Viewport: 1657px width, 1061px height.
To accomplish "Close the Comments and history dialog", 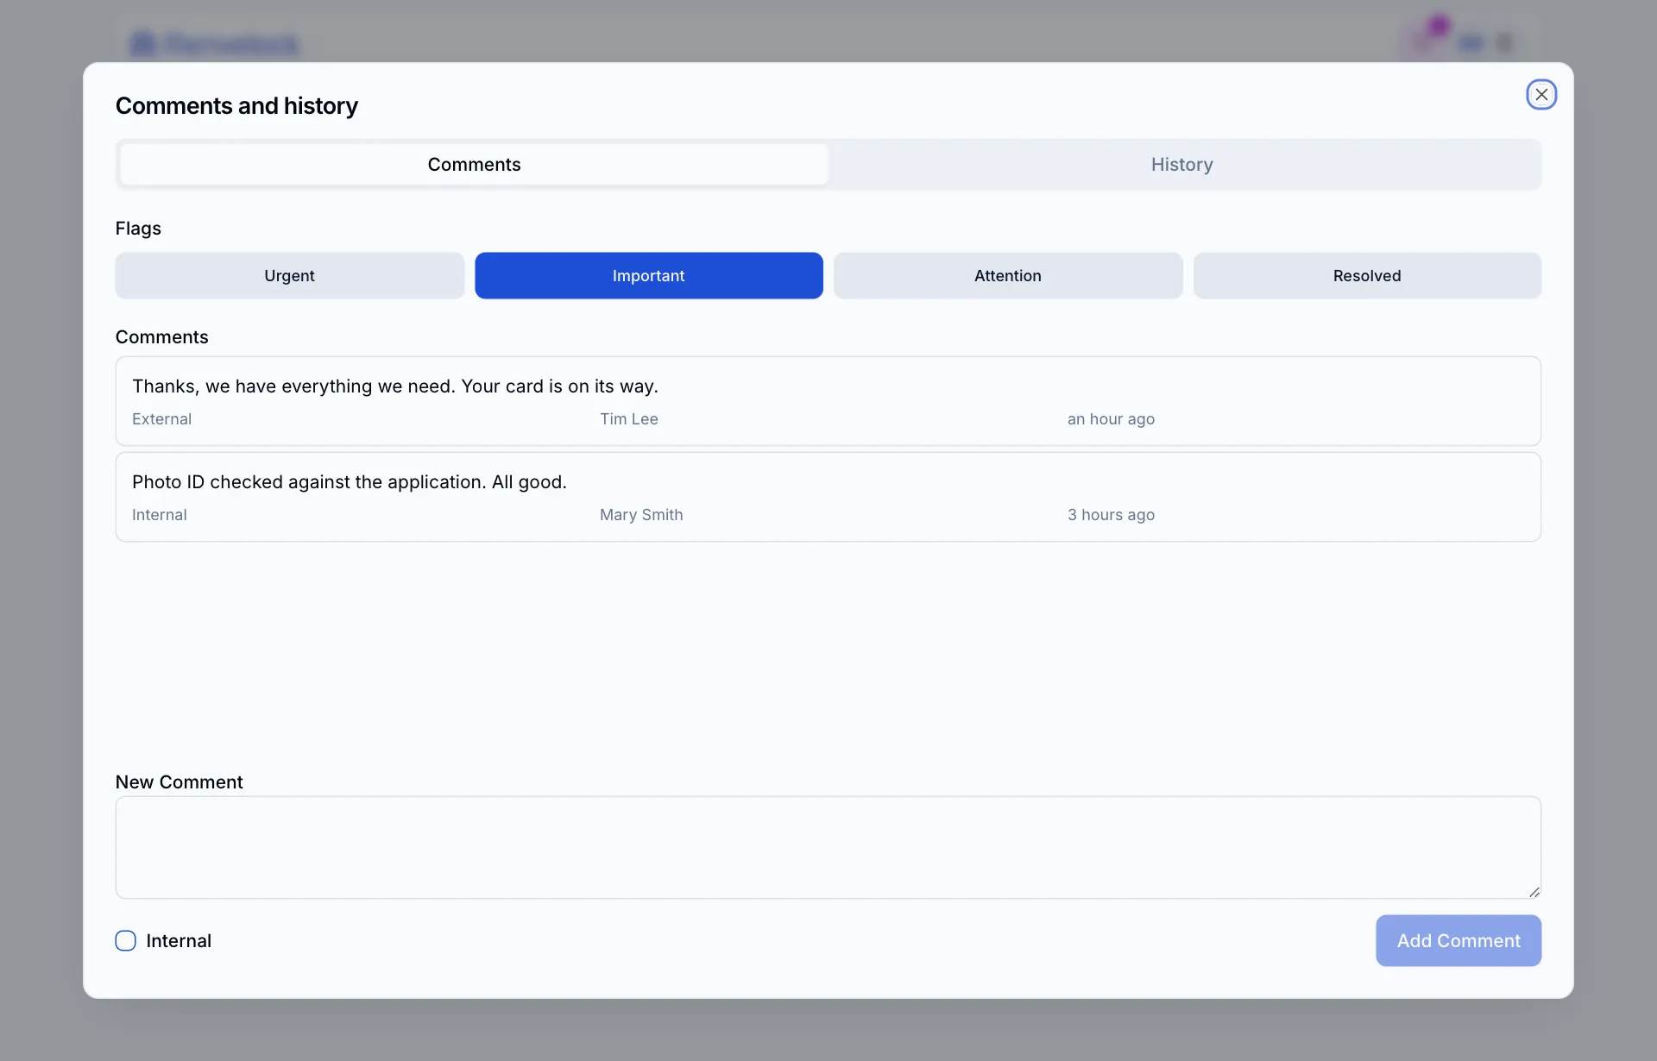I will click(1541, 94).
